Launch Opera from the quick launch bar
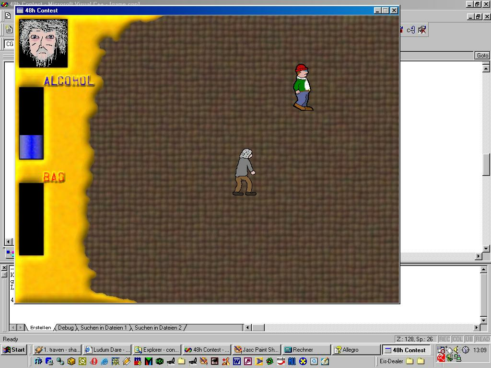 tap(94, 361)
